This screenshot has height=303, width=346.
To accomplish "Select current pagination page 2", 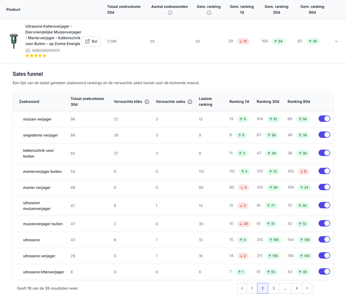I will [262, 288].
